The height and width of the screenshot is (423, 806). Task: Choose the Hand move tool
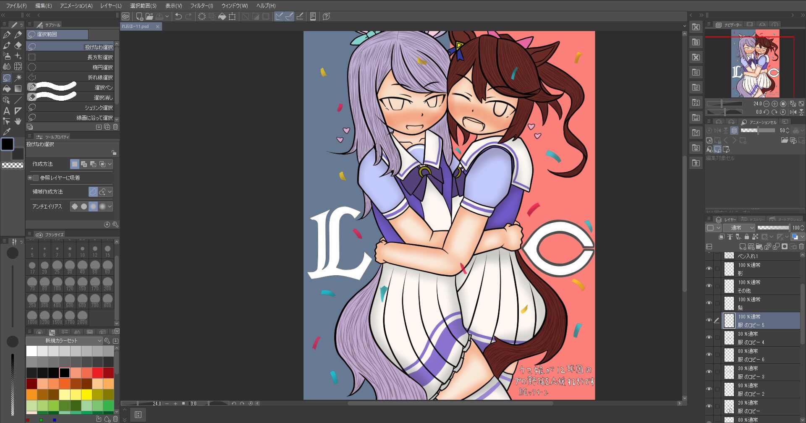[18, 121]
